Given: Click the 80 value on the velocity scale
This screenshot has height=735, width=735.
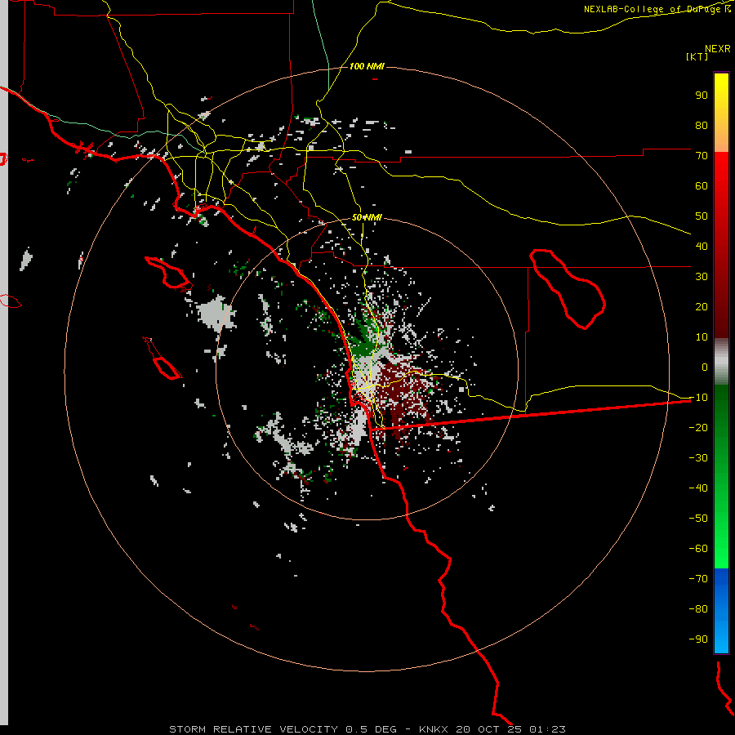Looking at the screenshot, I should click(x=702, y=126).
